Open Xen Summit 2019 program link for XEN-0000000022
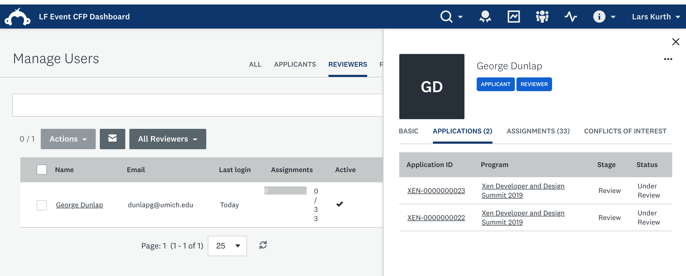 pyautogui.click(x=523, y=217)
